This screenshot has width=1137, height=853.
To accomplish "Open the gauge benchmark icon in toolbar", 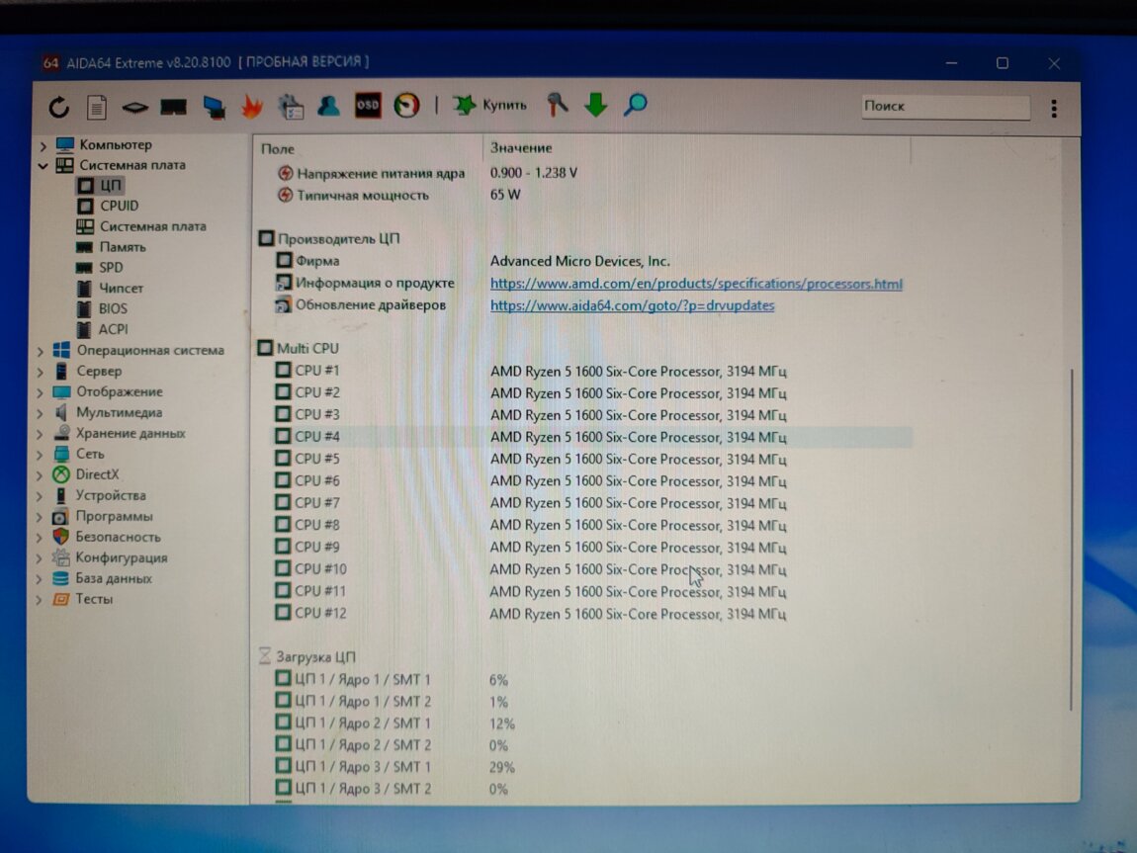I will [406, 105].
